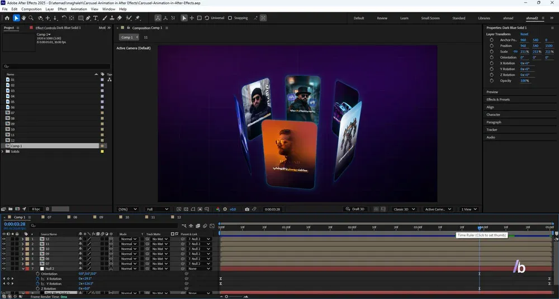Viewport: 559px width, 299px height.
Task: Go to the Home screen icon
Action: (7, 18)
